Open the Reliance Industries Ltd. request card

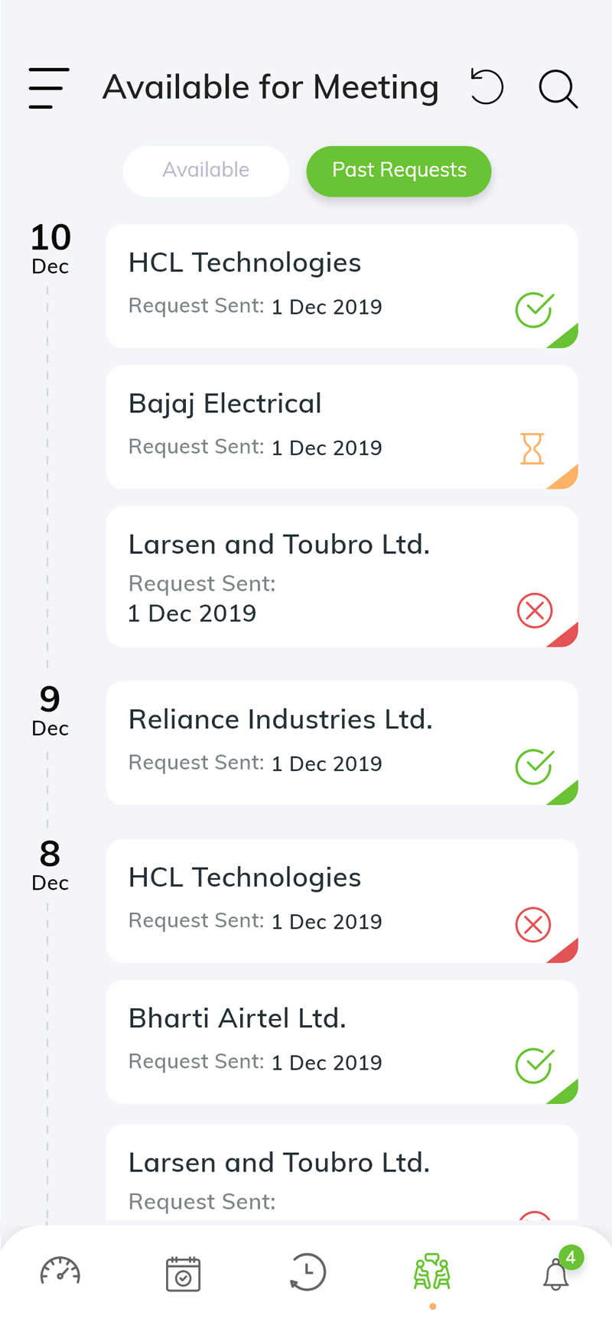(x=342, y=743)
